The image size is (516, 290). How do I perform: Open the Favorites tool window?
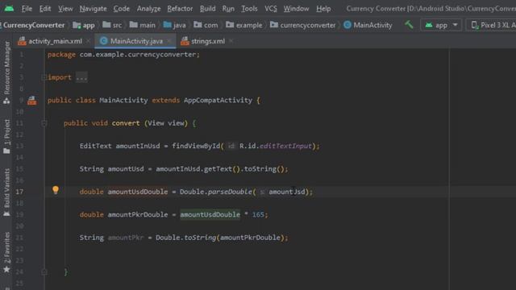6,252
